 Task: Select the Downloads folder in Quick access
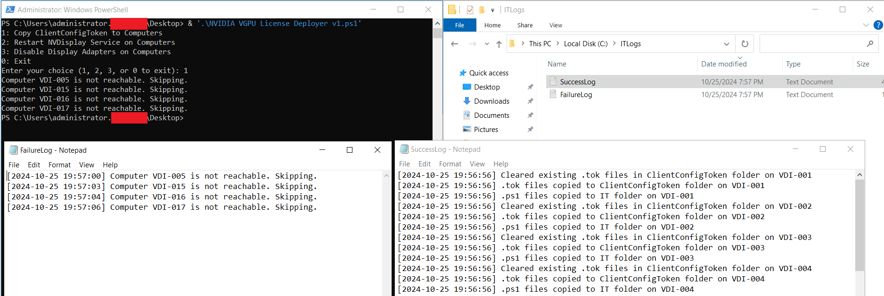(x=491, y=101)
